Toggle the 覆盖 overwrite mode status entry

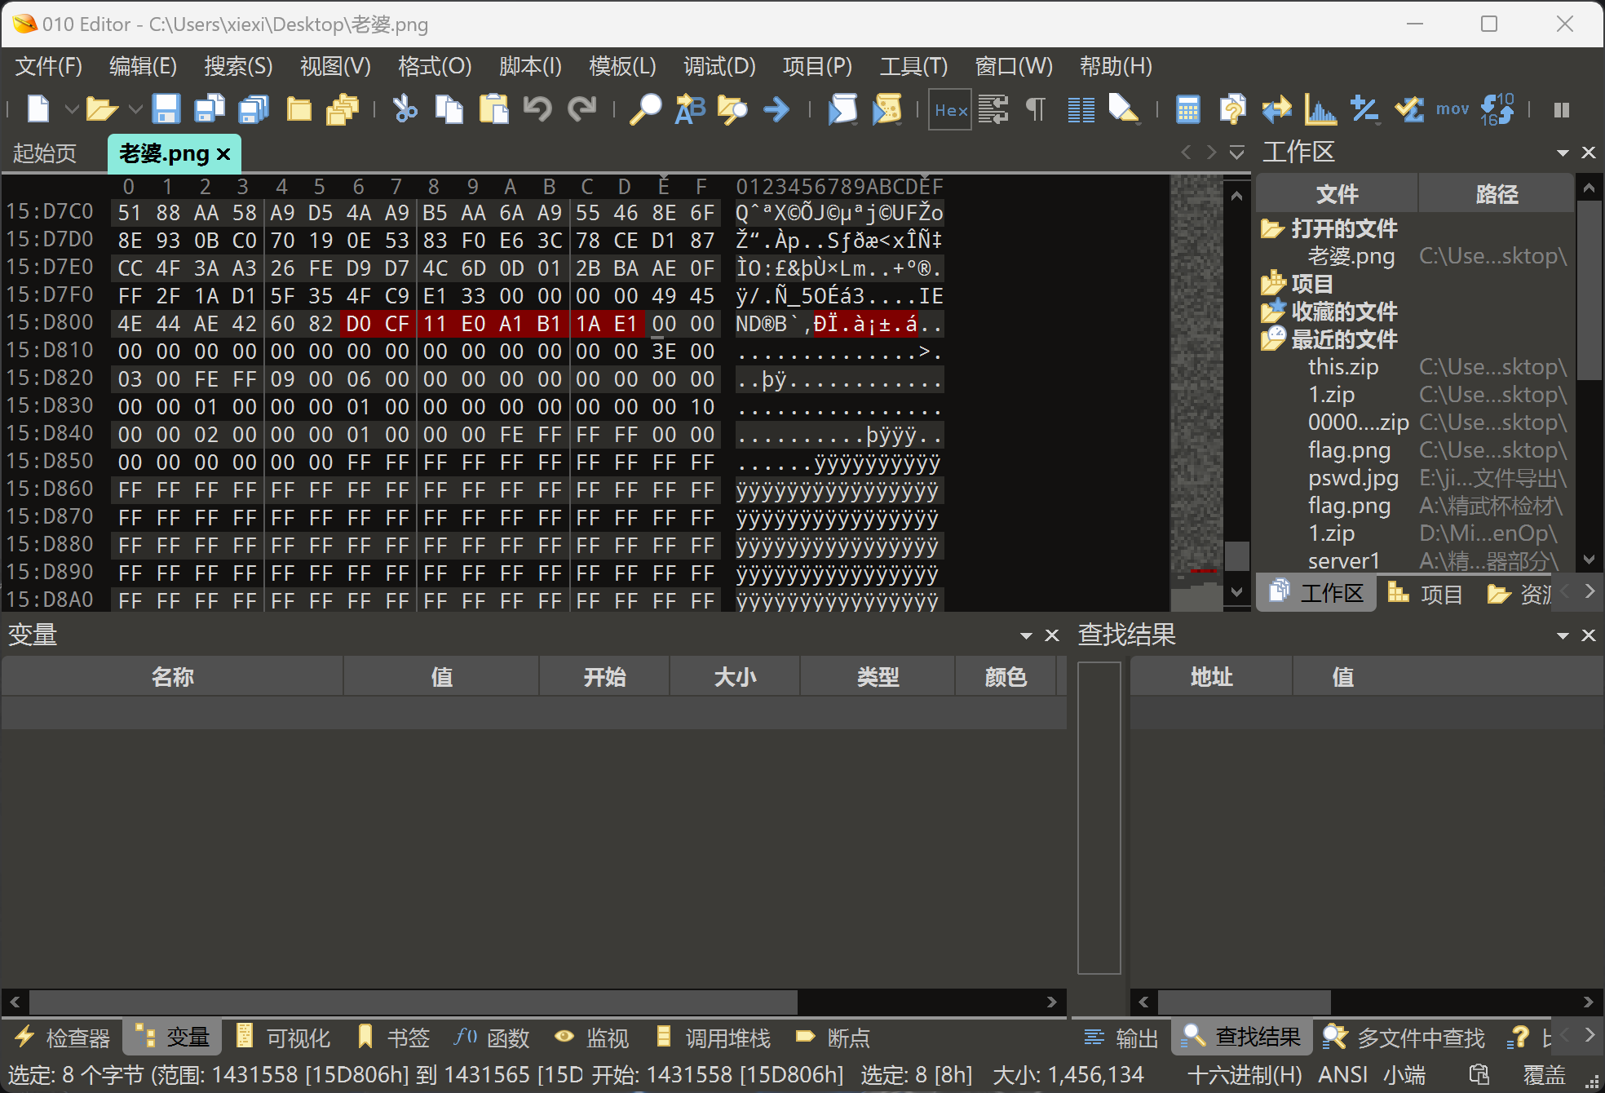click(1544, 1075)
